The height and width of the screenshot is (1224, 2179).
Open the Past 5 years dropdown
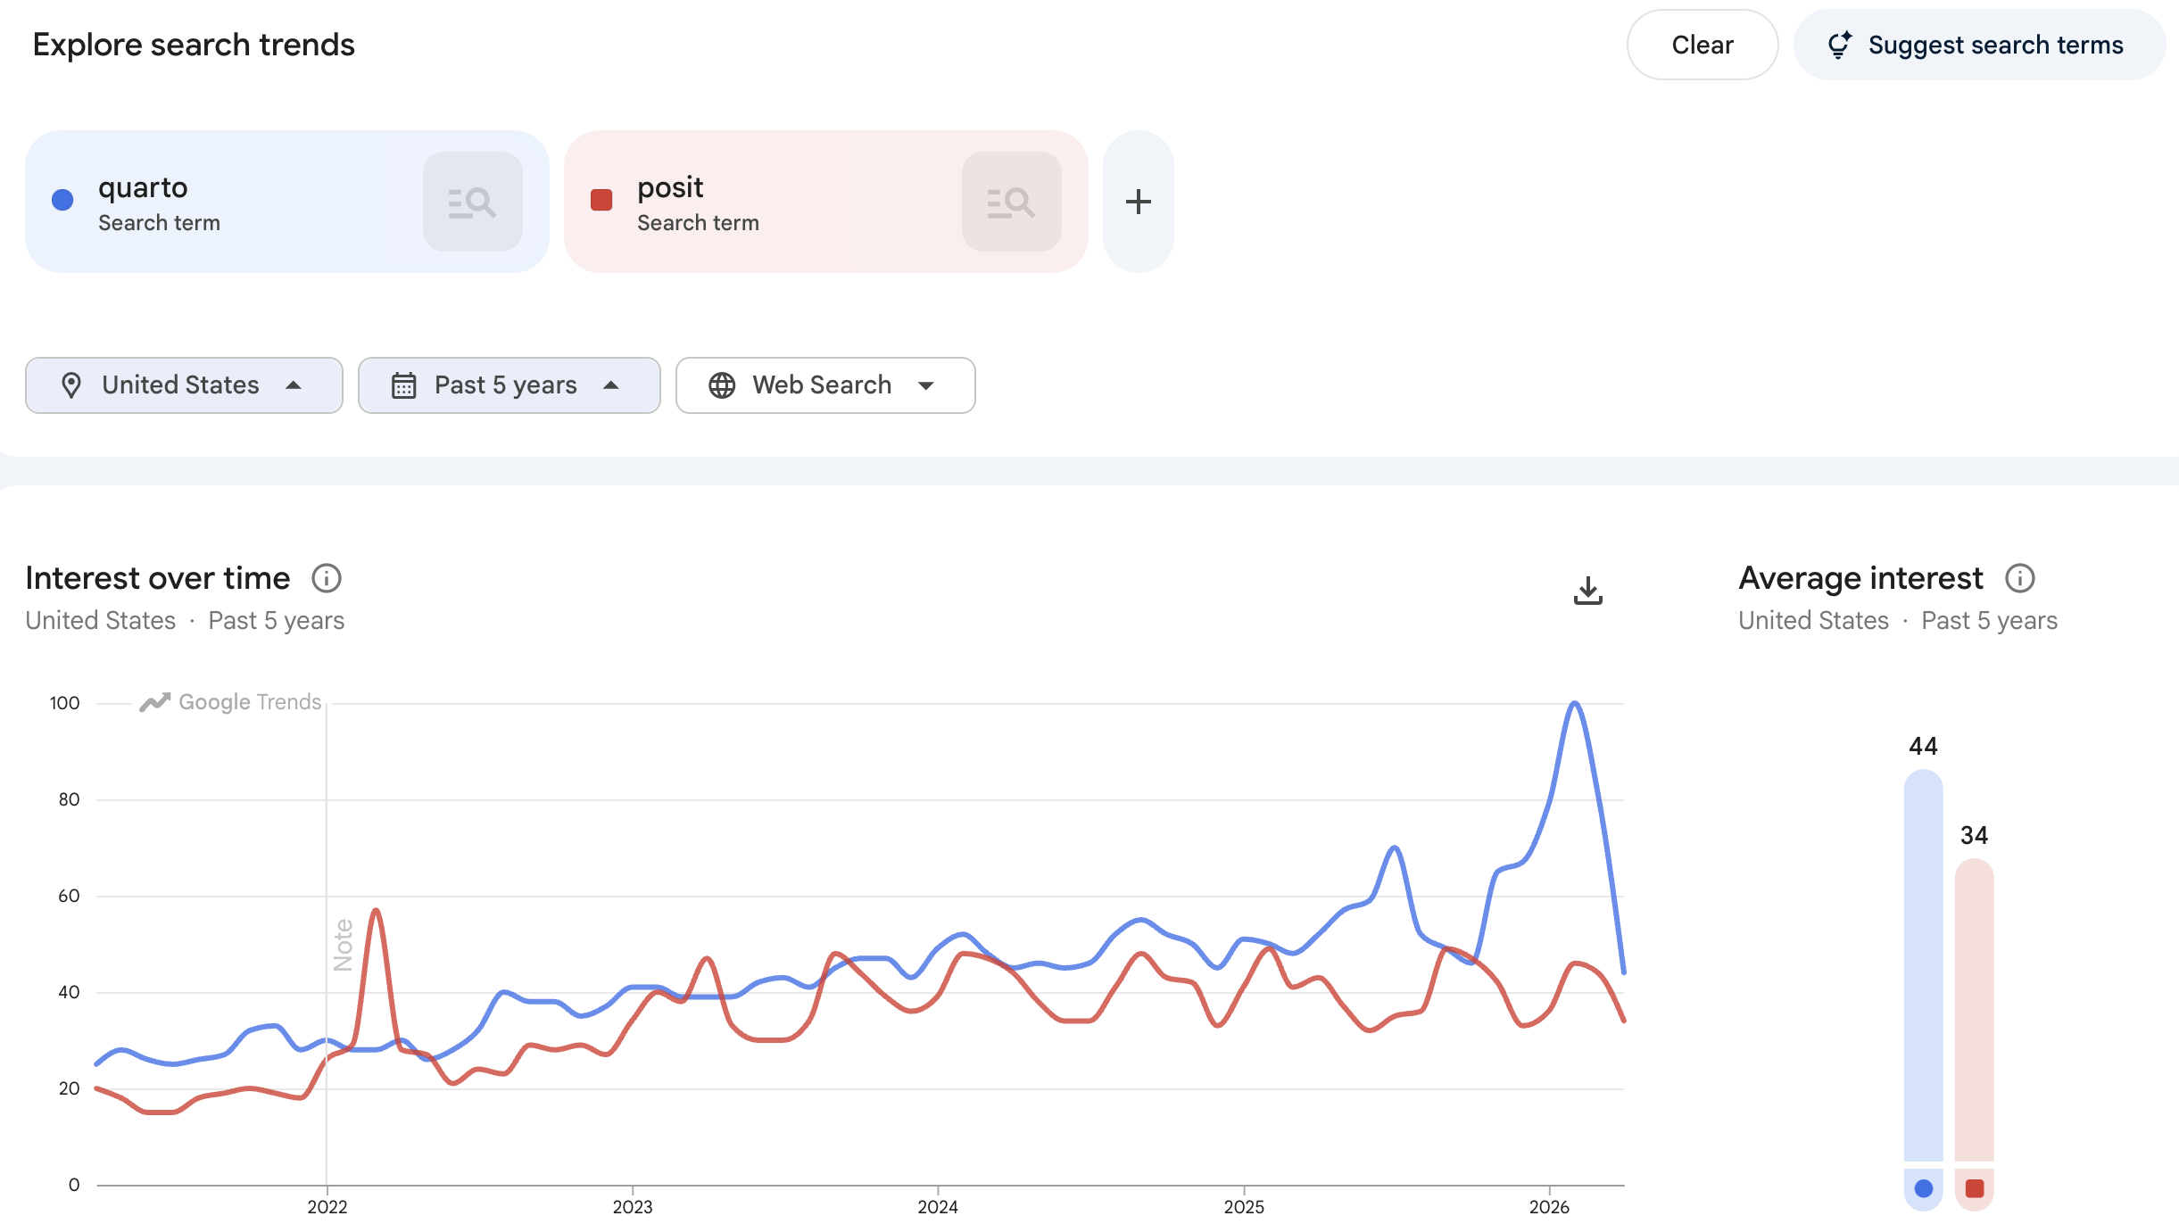(x=509, y=385)
